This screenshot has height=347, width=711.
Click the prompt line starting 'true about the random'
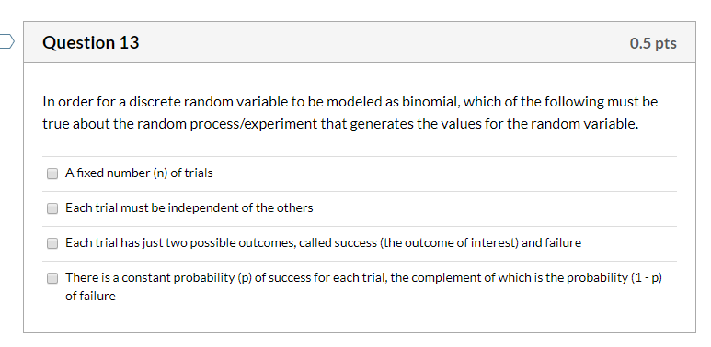click(340, 124)
